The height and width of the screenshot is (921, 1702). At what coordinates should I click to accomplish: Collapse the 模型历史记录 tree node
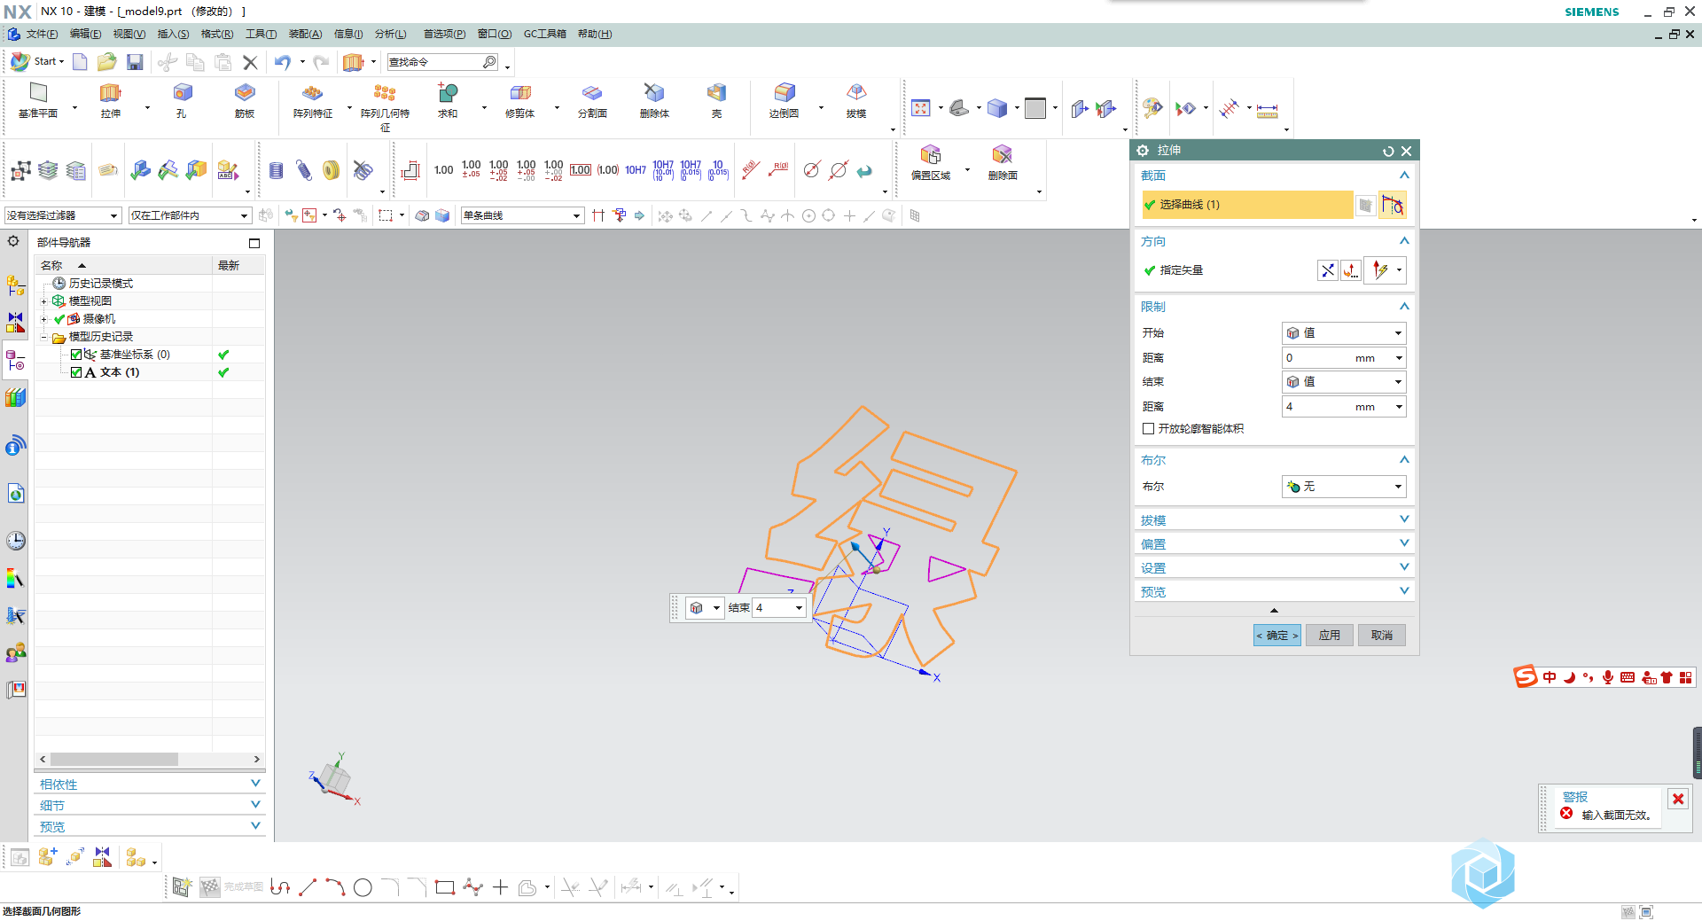tap(43, 337)
